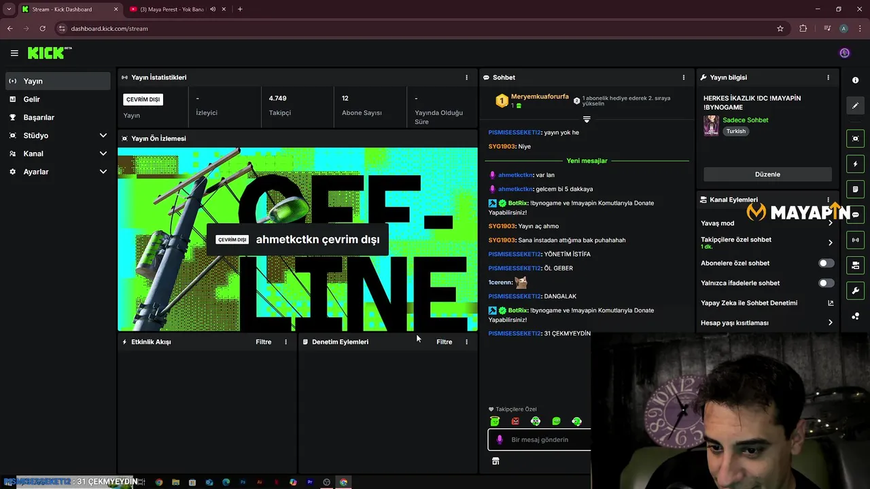The height and width of the screenshot is (489, 870).
Task: Click the browser address bar
Action: point(415,29)
